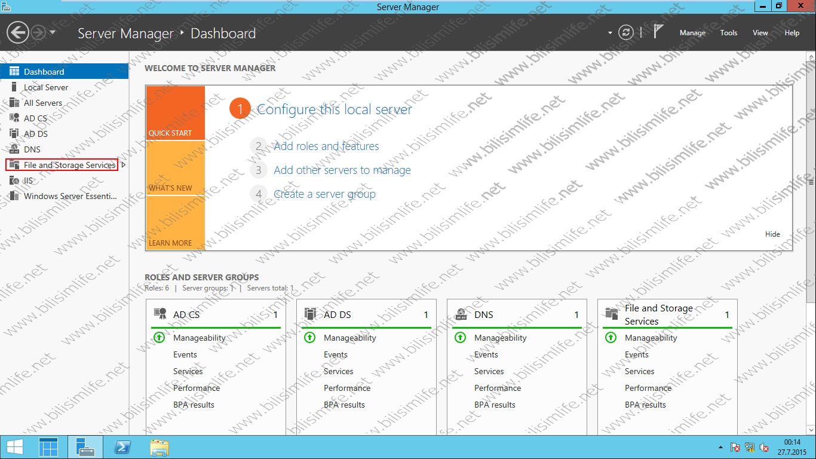The image size is (816, 459).
Task: Click the DNS tile header icon
Action: tap(461, 314)
